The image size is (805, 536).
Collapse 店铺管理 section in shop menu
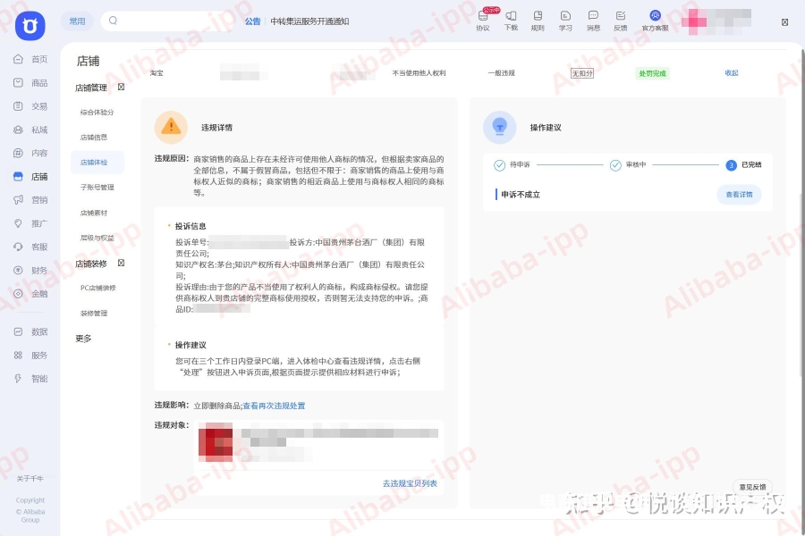[x=121, y=87]
